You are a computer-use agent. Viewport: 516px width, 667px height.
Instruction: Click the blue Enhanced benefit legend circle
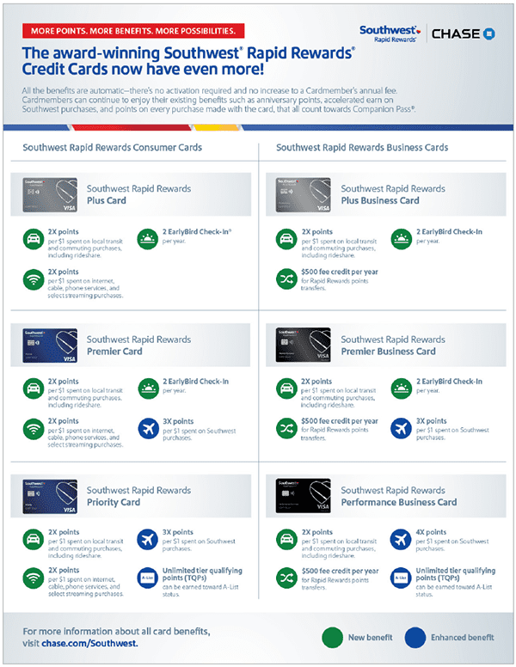415,637
